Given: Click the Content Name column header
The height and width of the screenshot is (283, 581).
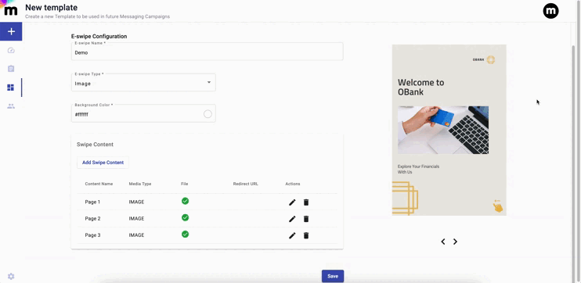Looking at the screenshot, I should coord(99,184).
